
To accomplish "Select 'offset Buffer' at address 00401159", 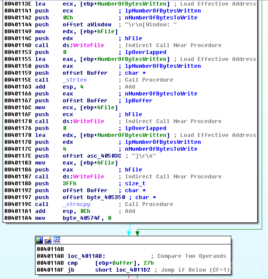I will [x=85, y=73].
